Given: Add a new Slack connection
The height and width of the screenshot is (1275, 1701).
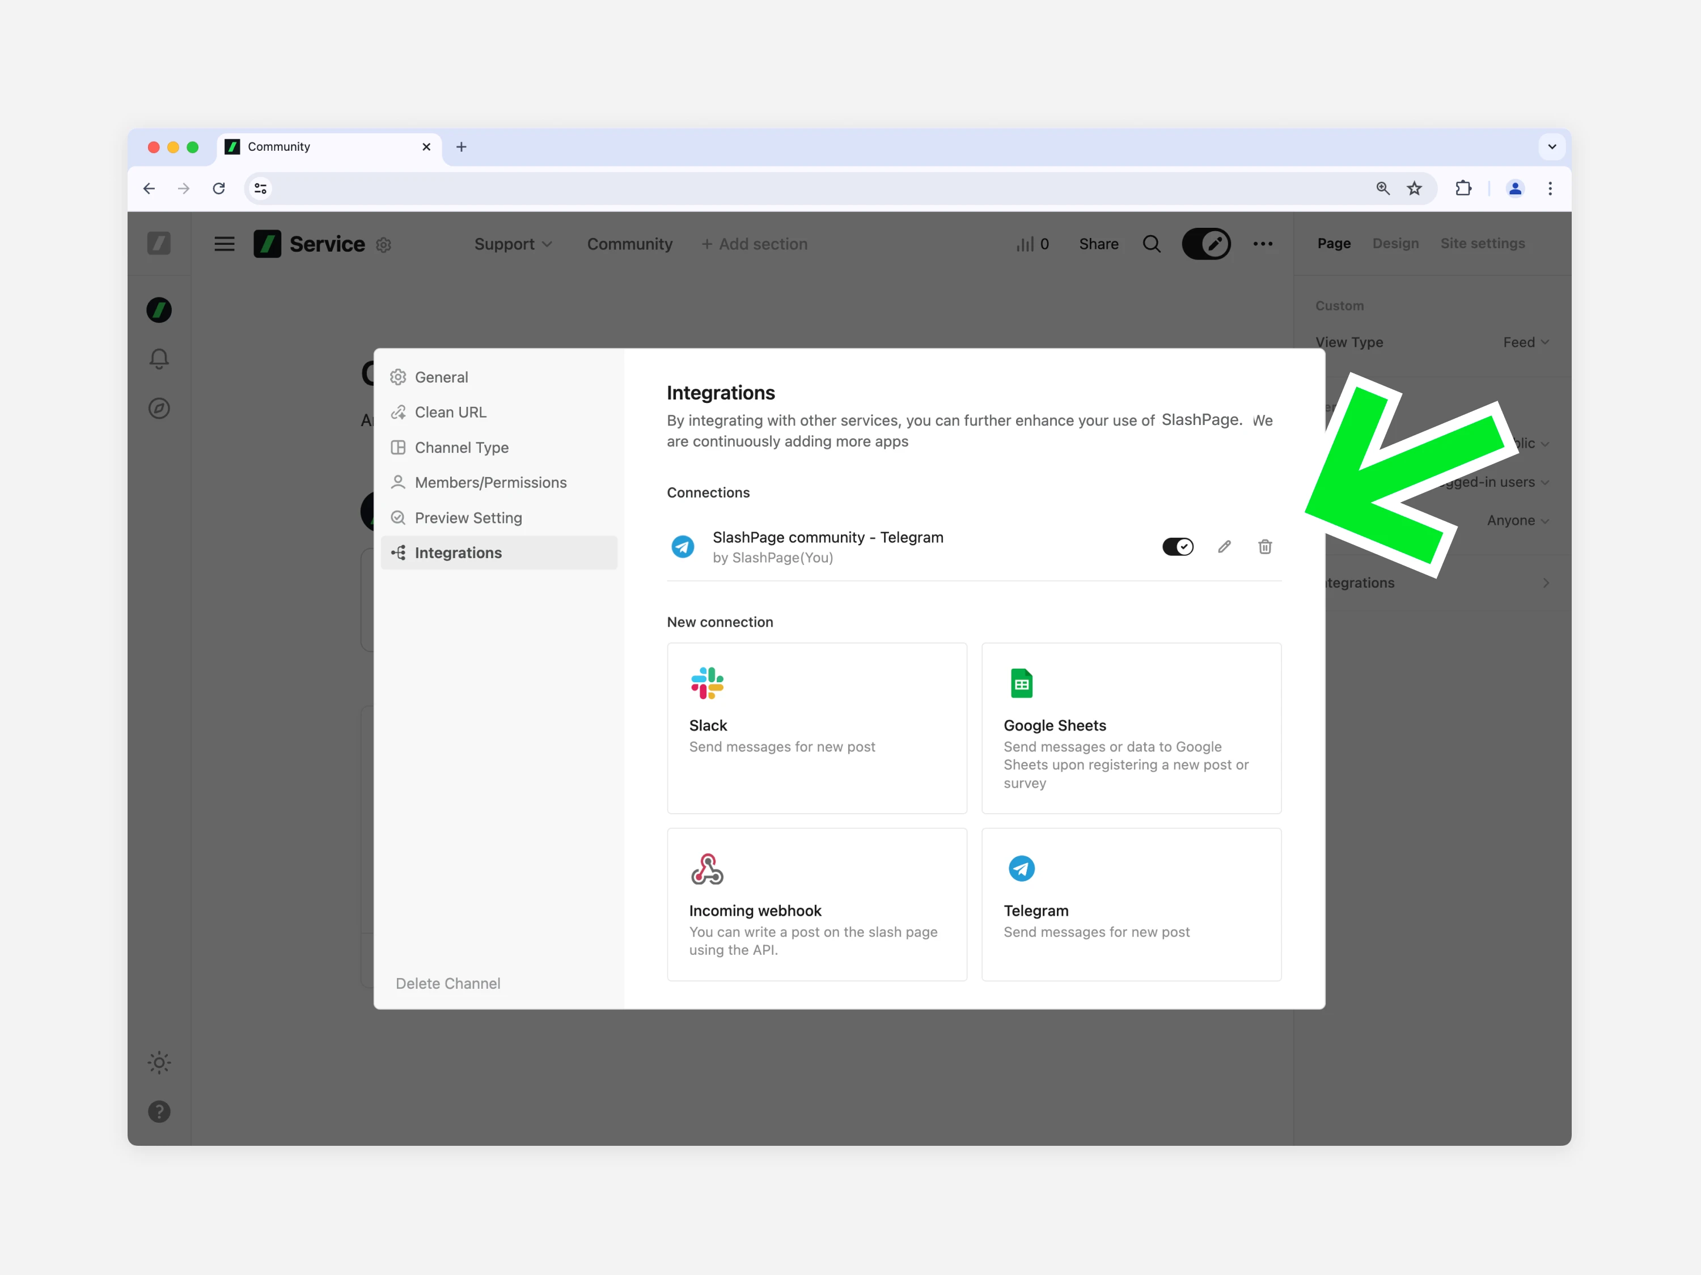Looking at the screenshot, I should click(816, 728).
